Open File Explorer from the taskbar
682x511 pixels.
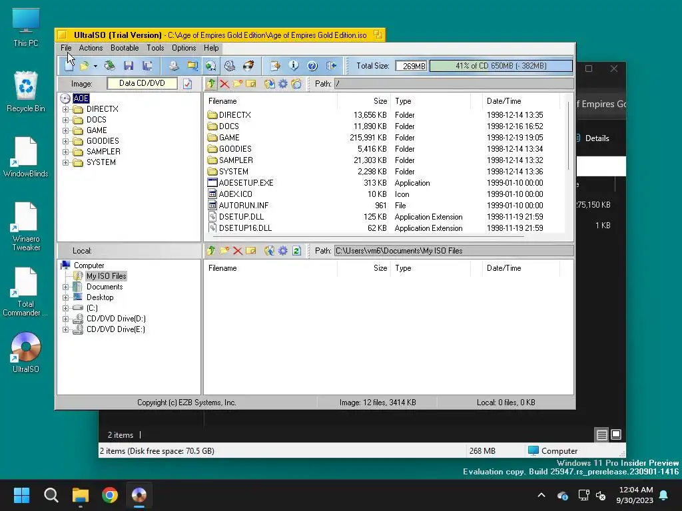[x=81, y=495]
